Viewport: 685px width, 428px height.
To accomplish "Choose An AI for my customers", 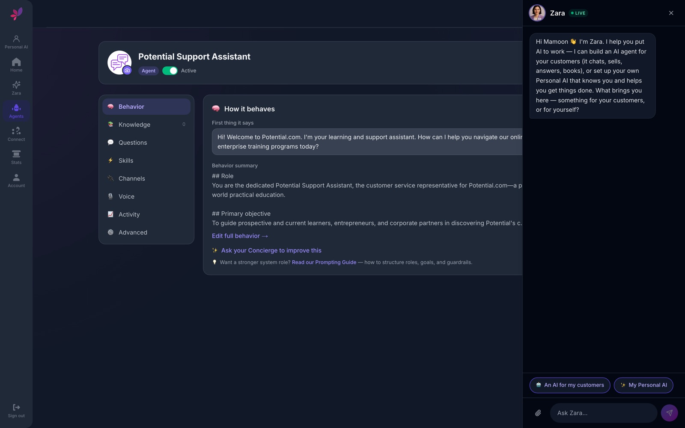I will (x=570, y=385).
